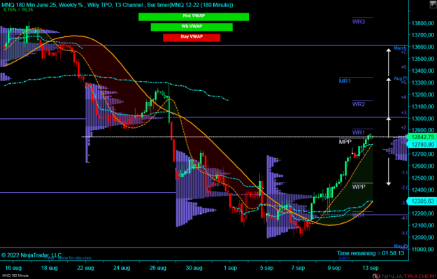
Task: Click the cyan price marker 12305,63
Action: pyautogui.click(x=422, y=201)
